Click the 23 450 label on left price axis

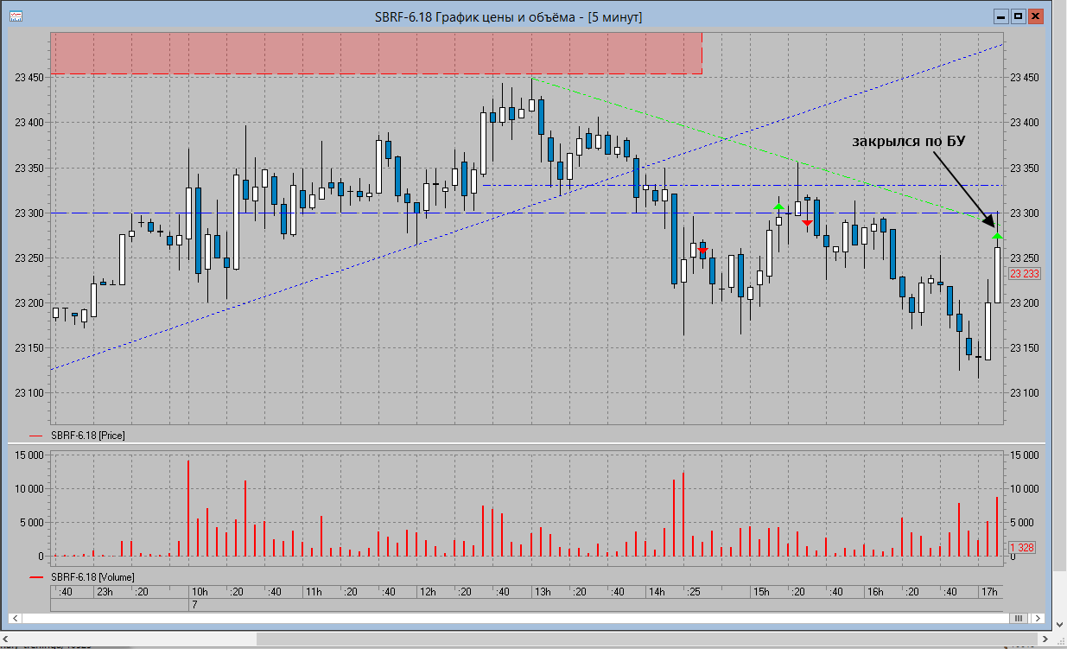(30, 77)
